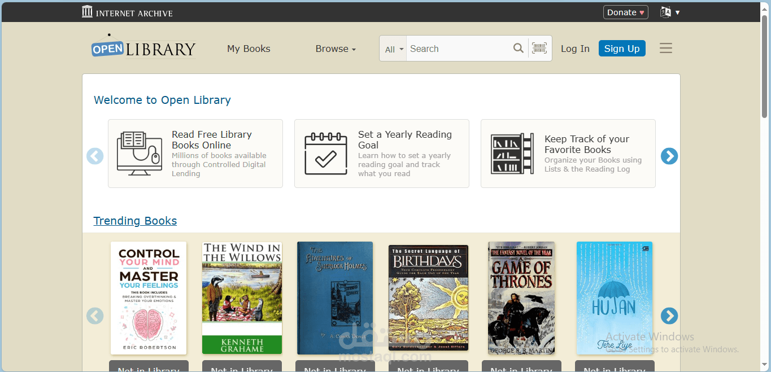This screenshot has width=771, height=372.
Task: Click the Log In link
Action: tap(575, 49)
